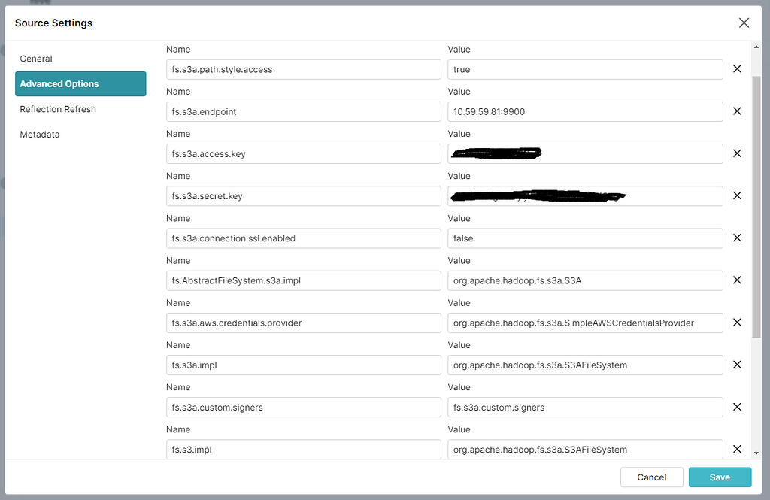770x500 pixels.
Task: Remove the fs.s3a.connection.ssl.enabled entry
Action: 737,238
